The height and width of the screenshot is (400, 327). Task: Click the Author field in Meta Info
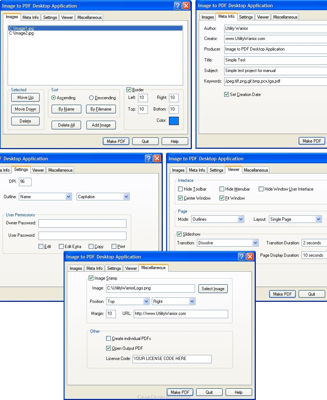click(275, 29)
